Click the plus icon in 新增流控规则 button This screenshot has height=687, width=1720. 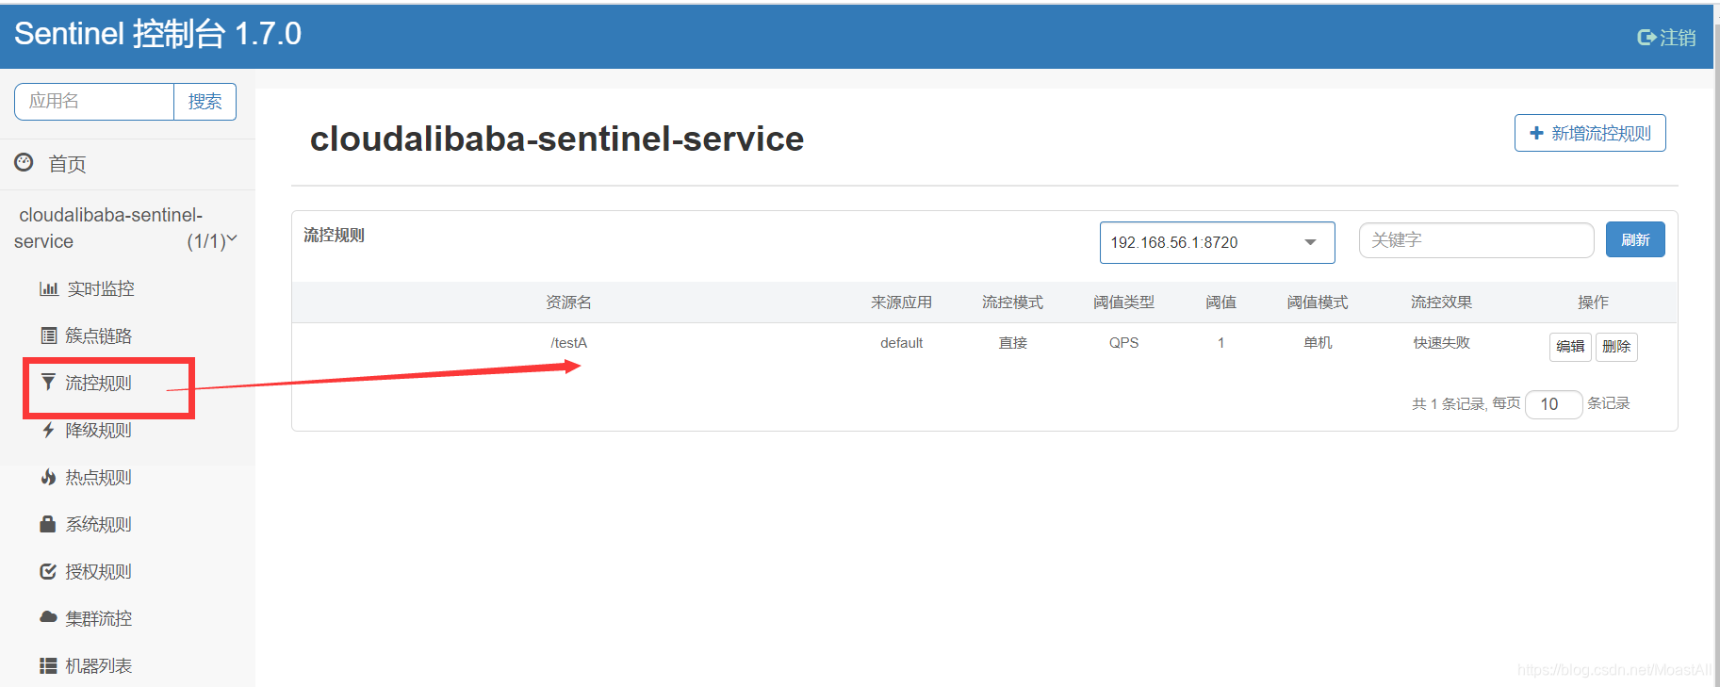coord(1536,133)
